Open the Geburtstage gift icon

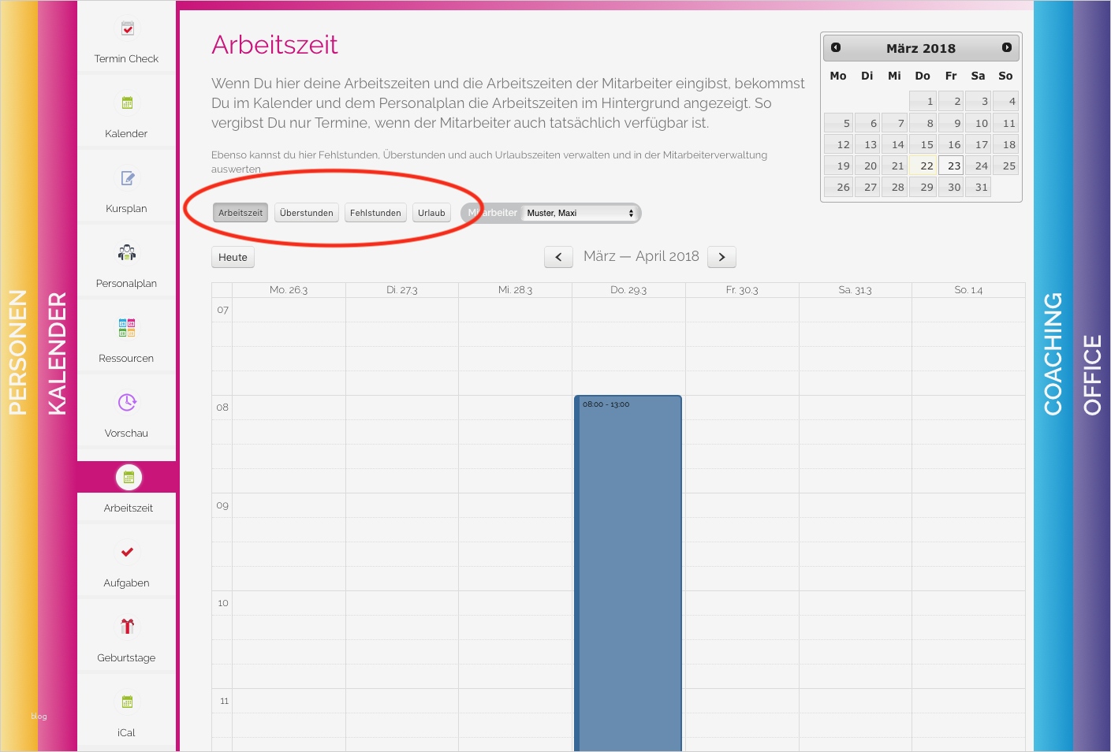127,627
